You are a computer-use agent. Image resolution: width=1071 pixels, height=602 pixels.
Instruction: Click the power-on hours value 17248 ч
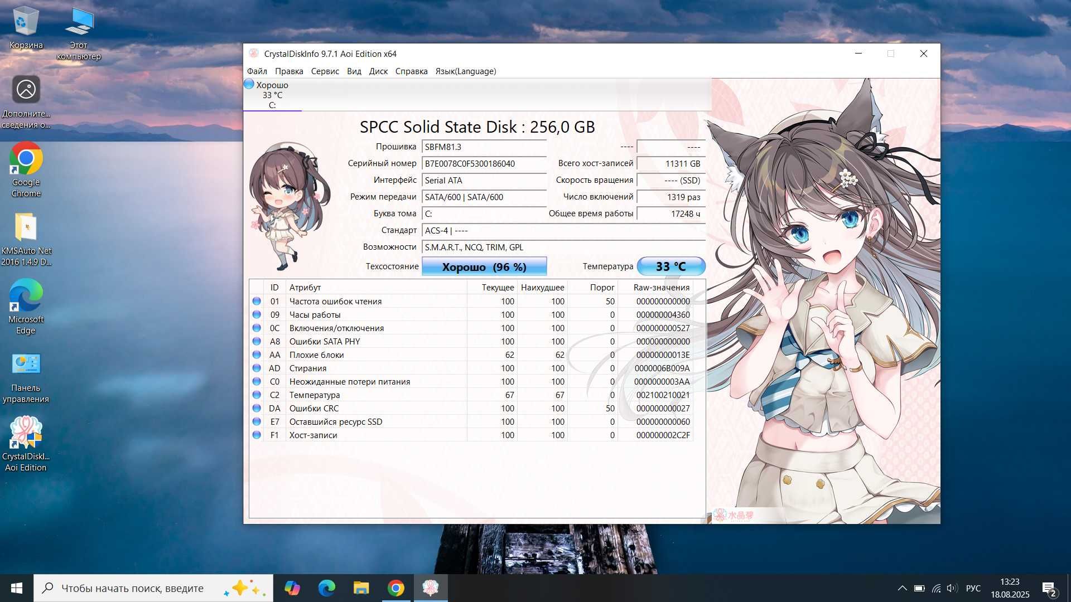(671, 214)
